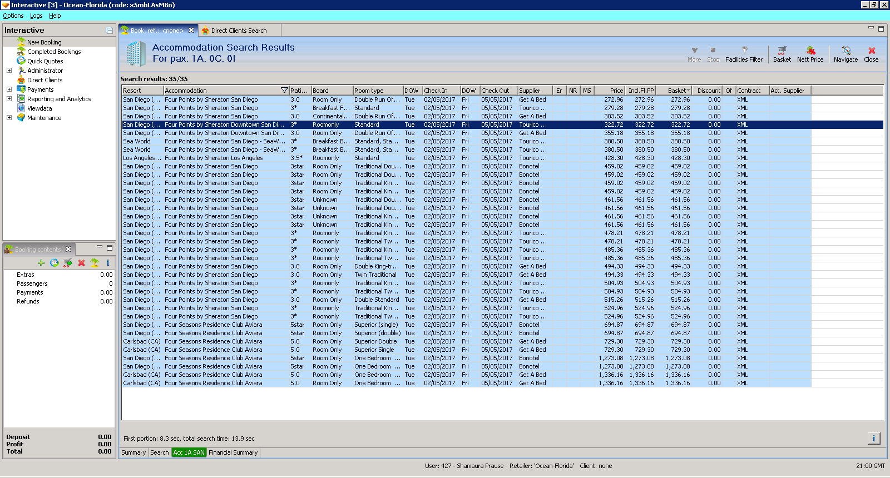Minimize the search results editor area
Image resolution: width=890 pixels, height=478 pixels.
pyautogui.click(x=871, y=28)
